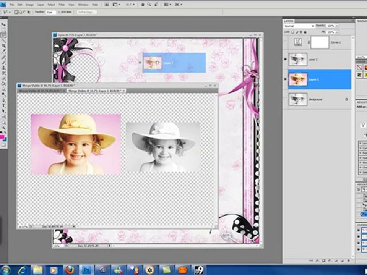This screenshot has width=367, height=275.
Task: Open the Fill slider arrow
Action: [x=337, y=32]
